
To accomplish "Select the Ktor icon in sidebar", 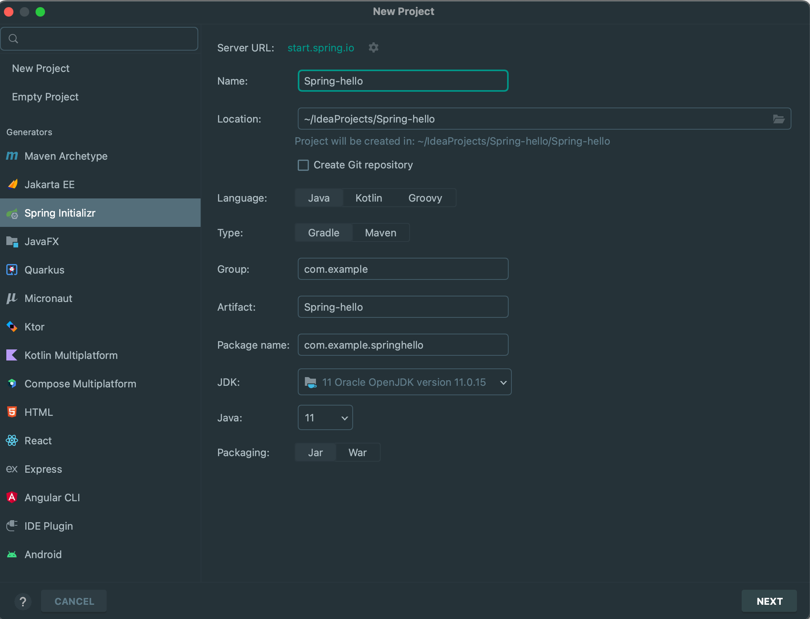I will tap(12, 327).
